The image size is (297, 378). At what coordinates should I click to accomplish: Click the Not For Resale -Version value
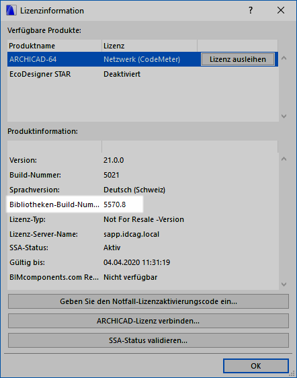(x=144, y=219)
